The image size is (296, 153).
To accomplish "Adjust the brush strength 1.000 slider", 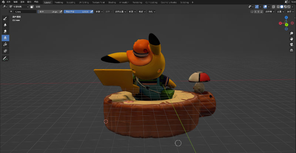I will tap(77, 12).
